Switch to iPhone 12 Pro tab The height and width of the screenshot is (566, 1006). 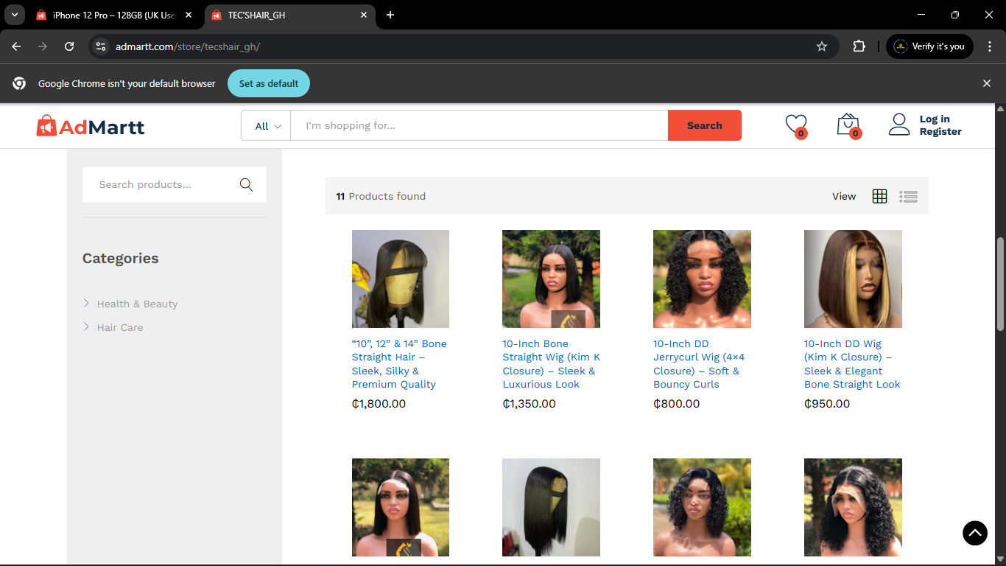pyautogui.click(x=114, y=15)
